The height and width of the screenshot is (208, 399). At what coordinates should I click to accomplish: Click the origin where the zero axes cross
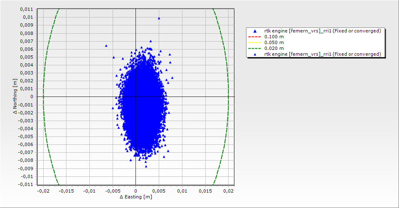136,97
